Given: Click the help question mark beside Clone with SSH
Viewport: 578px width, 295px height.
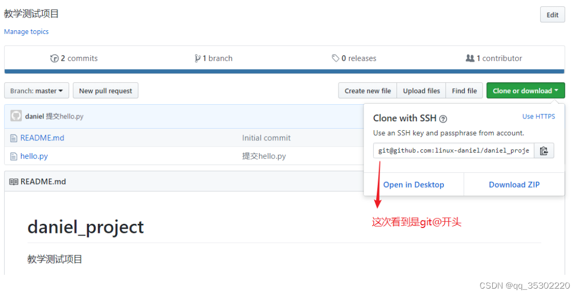Looking at the screenshot, I should (x=443, y=119).
